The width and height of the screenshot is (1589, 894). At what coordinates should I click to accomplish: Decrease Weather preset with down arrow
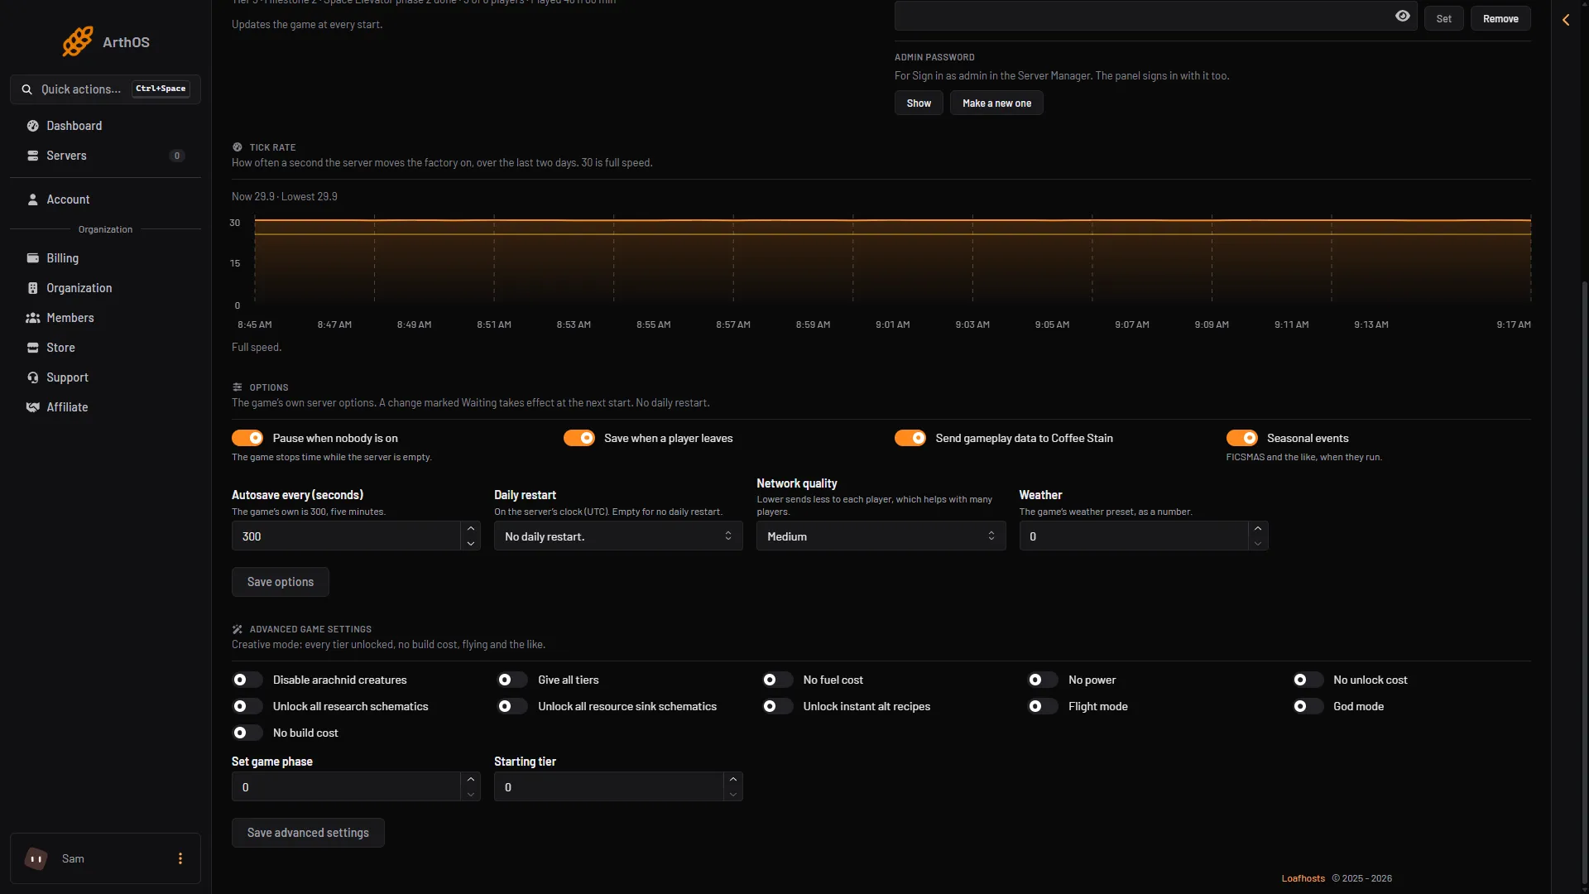[x=1258, y=544]
